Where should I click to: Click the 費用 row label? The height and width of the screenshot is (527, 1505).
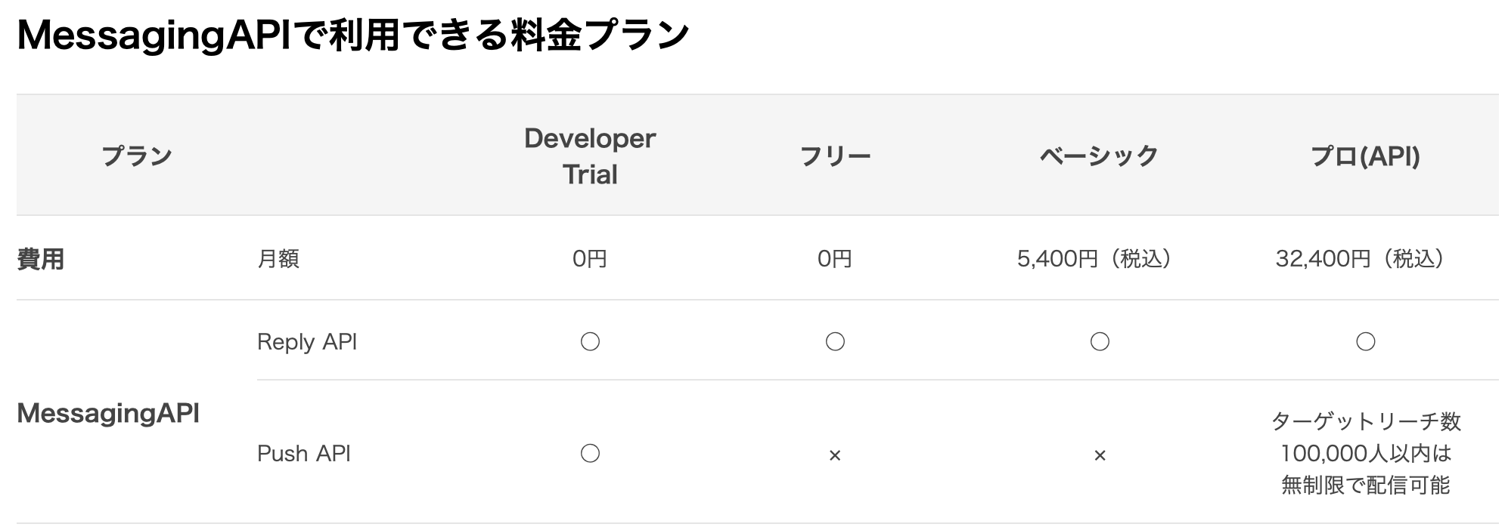41,259
